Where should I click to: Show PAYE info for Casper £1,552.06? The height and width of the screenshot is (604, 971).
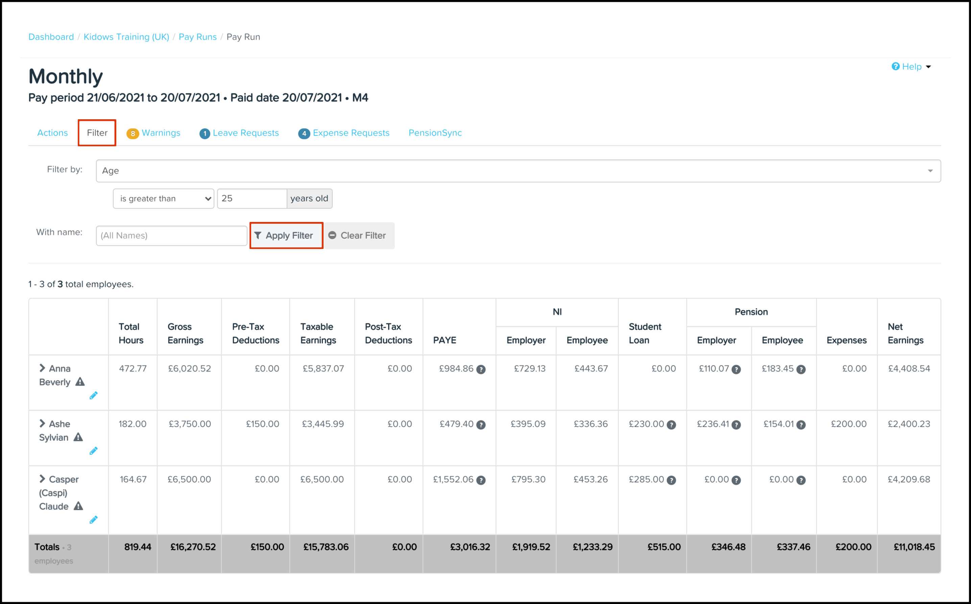coord(481,480)
